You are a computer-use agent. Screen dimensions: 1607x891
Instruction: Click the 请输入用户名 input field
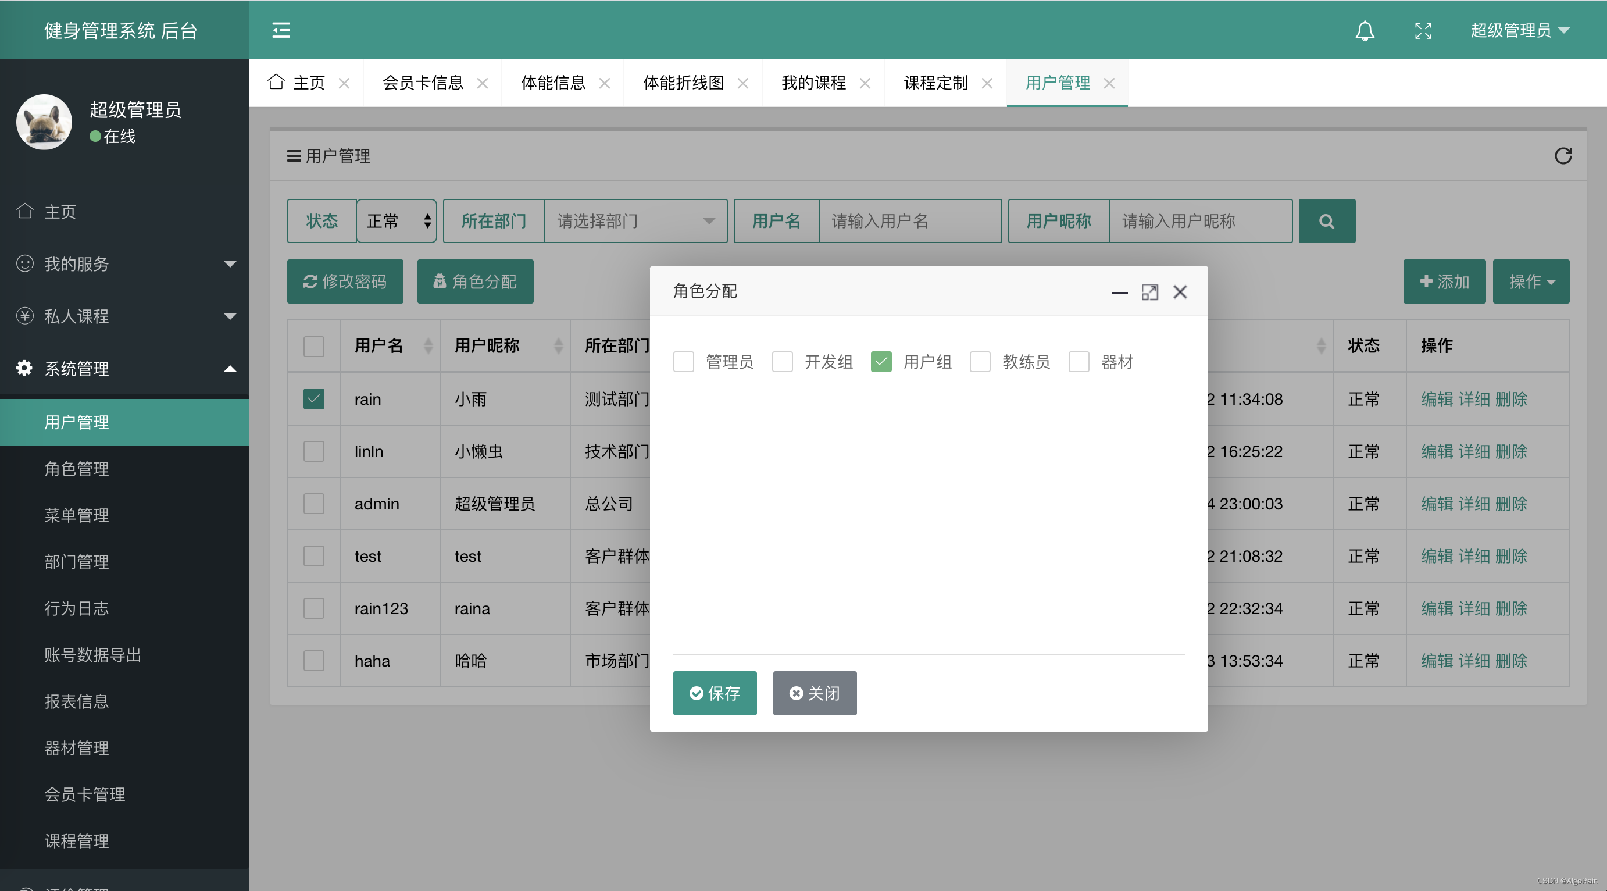pos(910,220)
